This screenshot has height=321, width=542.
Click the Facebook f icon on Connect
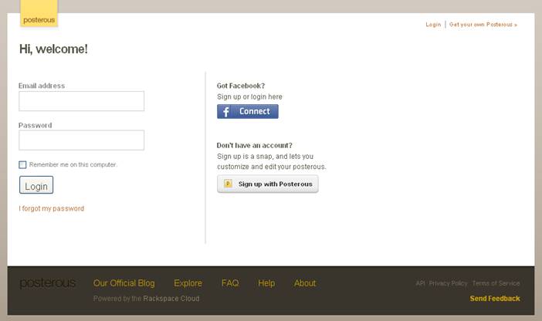tap(226, 112)
